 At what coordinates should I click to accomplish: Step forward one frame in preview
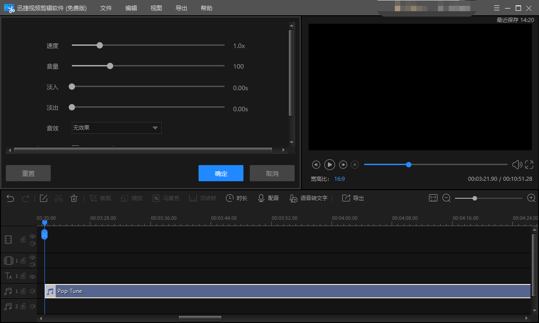point(343,165)
